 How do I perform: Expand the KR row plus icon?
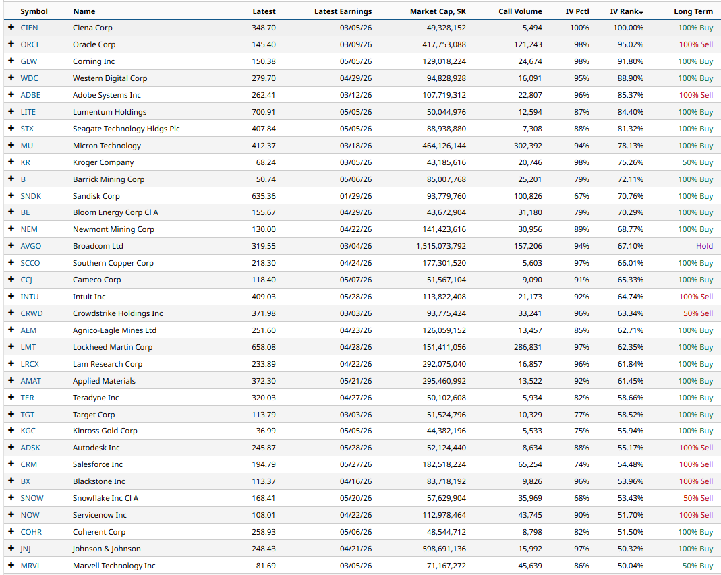pos(11,162)
